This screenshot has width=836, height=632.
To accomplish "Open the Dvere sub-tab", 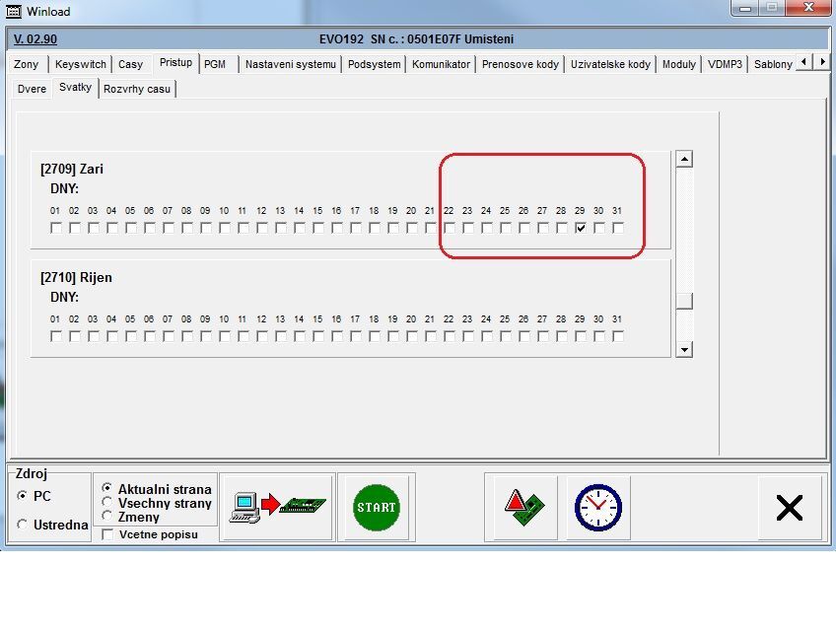I will [x=32, y=89].
